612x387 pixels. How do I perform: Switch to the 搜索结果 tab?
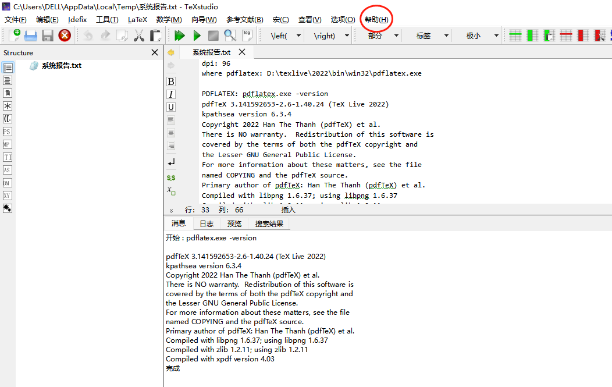point(269,224)
